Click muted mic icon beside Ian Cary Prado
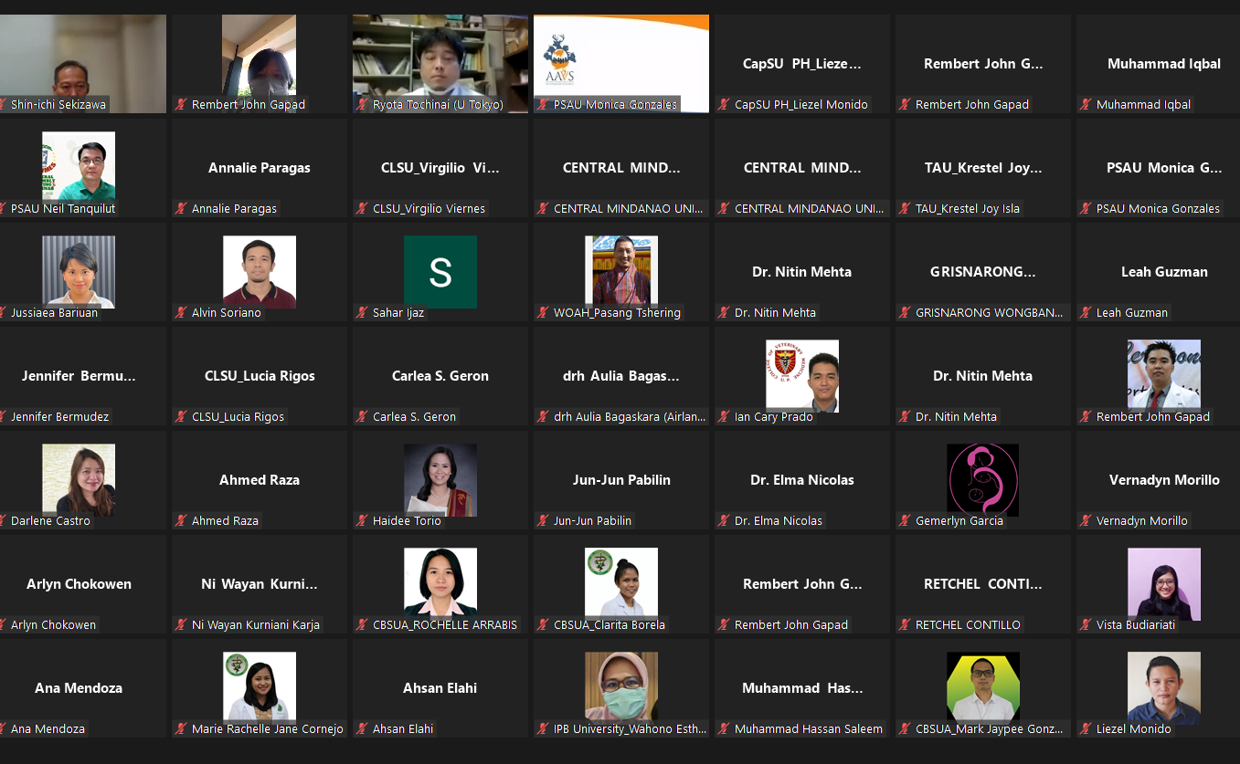This screenshot has height=764, width=1240. [x=725, y=417]
